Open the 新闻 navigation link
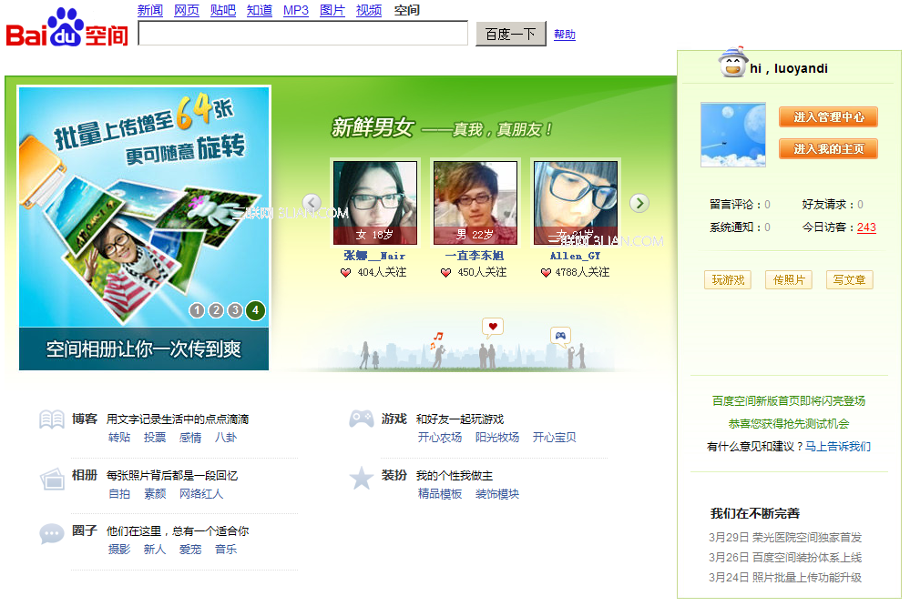Screen dimensions: 910x606 [x=149, y=10]
